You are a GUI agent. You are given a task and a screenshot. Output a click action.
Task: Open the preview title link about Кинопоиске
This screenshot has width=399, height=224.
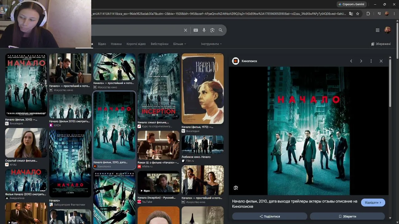(x=295, y=204)
